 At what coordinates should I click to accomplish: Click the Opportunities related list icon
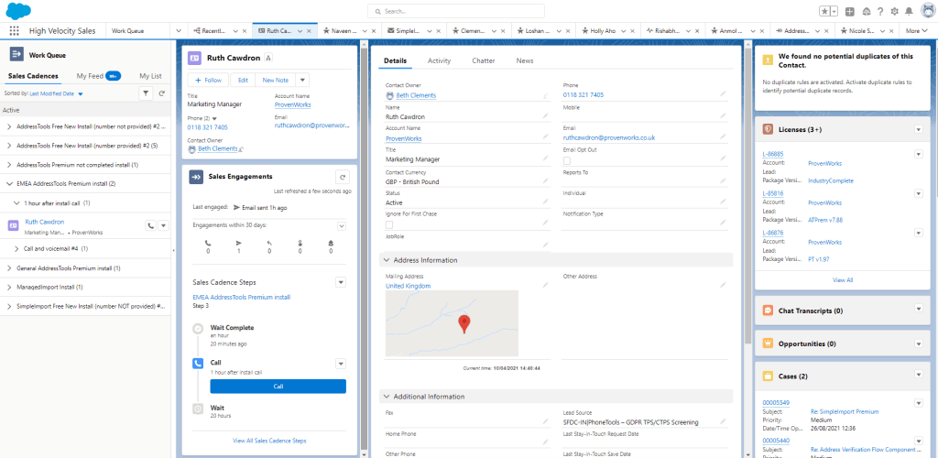769,343
